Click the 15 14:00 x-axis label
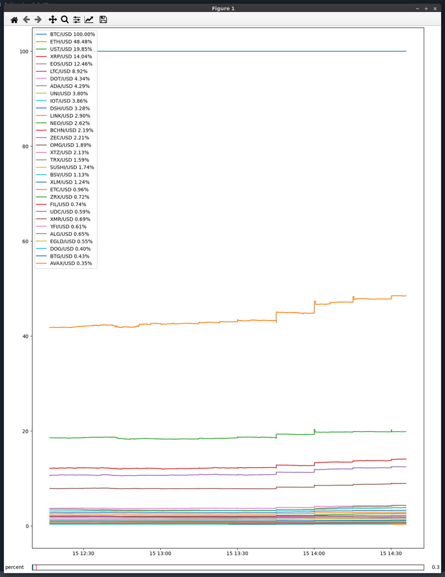Image resolution: width=445 pixels, height=577 pixels. [314, 553]
